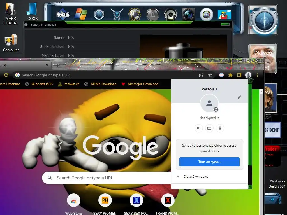This screenshot has height=215, width=287.
Task: Click the Name: N/A row in Battery Information
Action: tap(64, 38)
